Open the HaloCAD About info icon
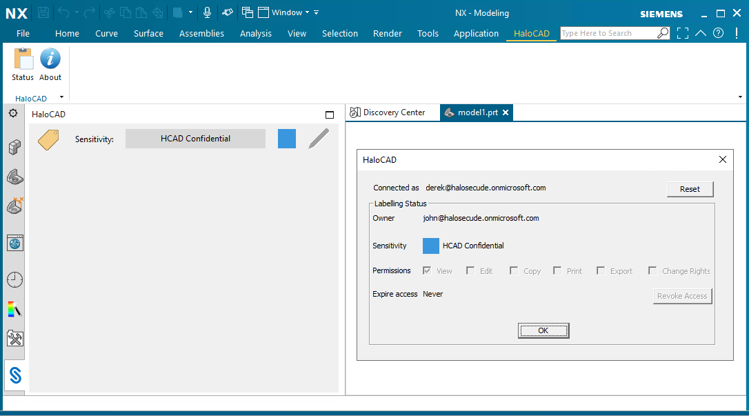 (50, 60)
